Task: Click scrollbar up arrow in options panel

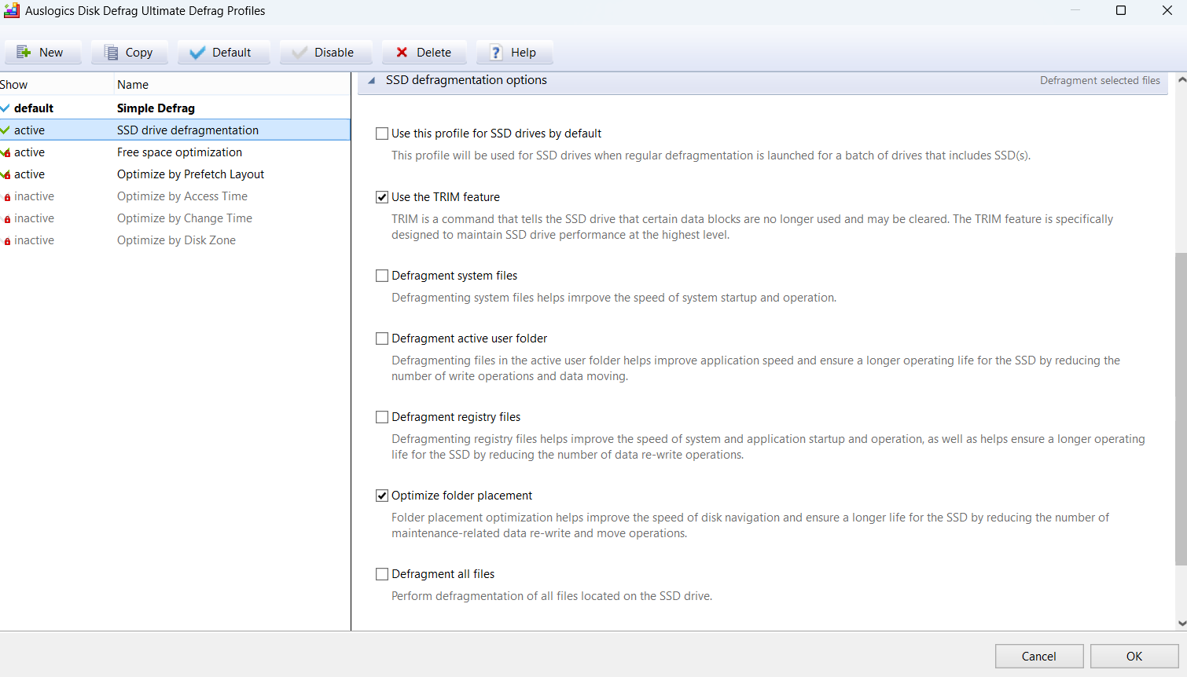Action: point(1181,80)
